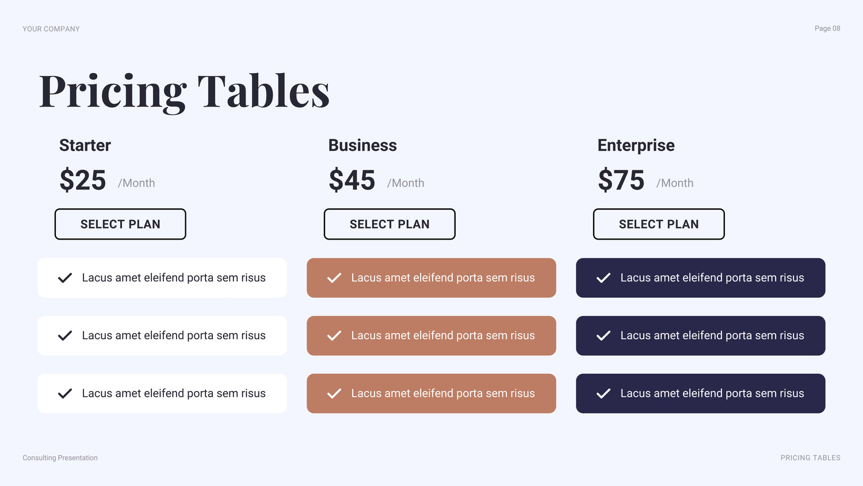This screenshot has height=486, width=863.
Task: Click the checkmark in Starter's third feature row
Action: 65,394
